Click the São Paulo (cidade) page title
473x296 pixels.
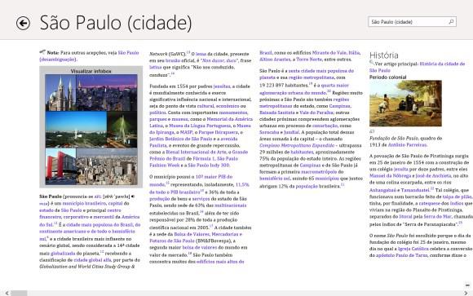click(x=116, y=23)
